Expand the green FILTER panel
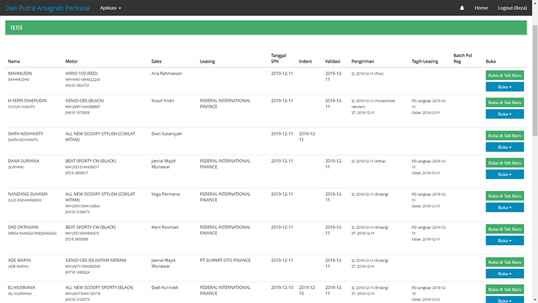The width and height of the screenshot is (538, 303). (x=266, y=28)
